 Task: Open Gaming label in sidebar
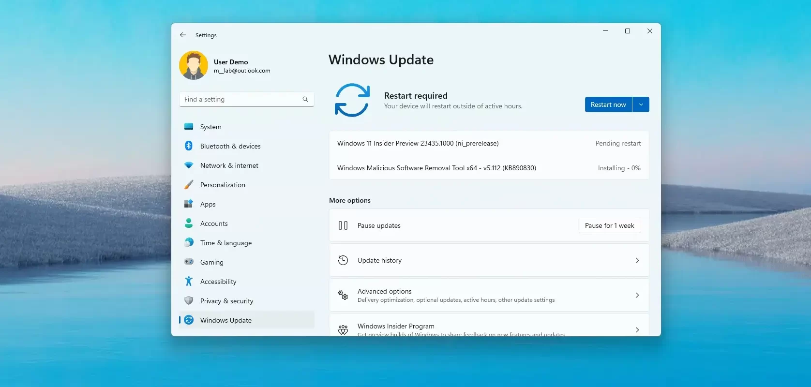212,262
